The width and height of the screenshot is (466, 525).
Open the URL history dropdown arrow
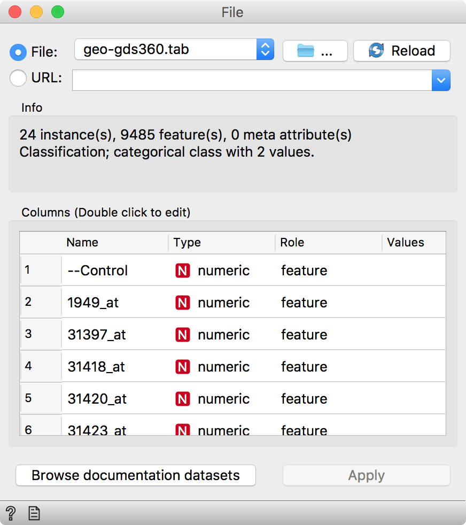[x=441, y=80]
